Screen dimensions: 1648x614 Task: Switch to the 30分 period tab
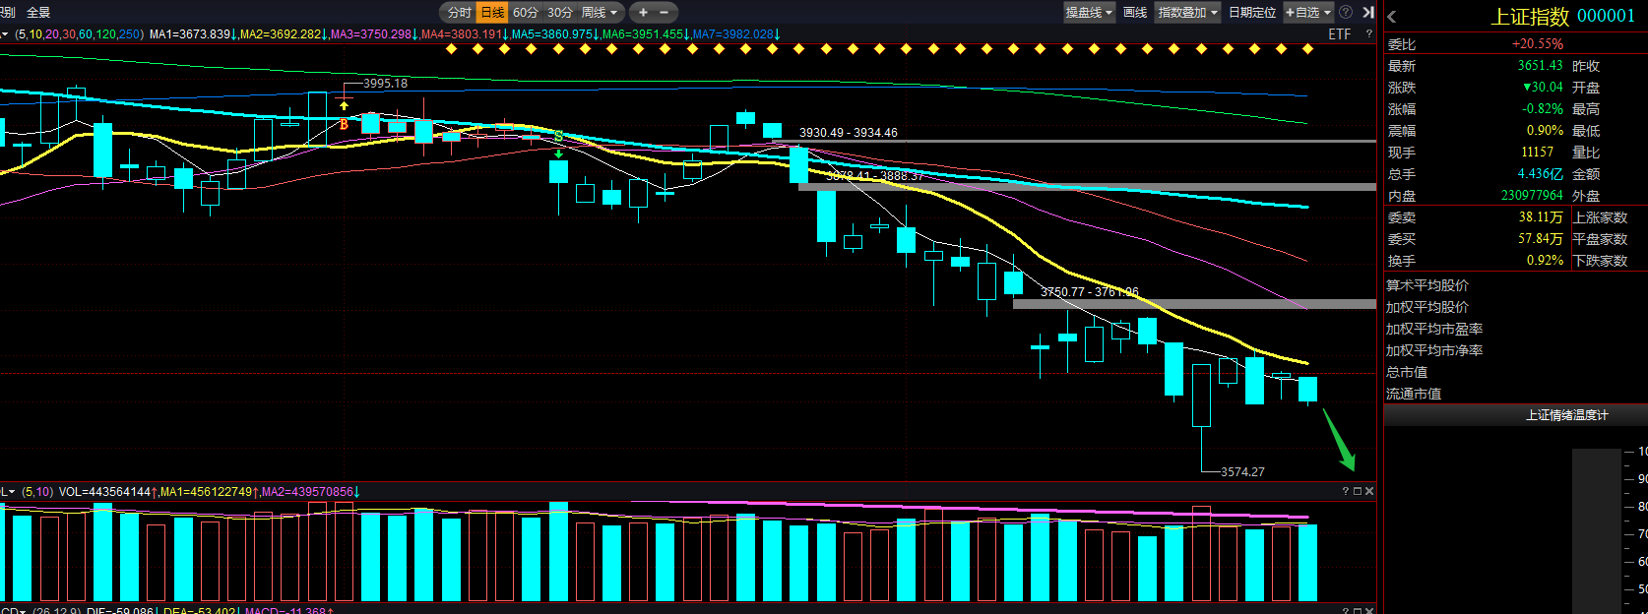pos(559,13)
